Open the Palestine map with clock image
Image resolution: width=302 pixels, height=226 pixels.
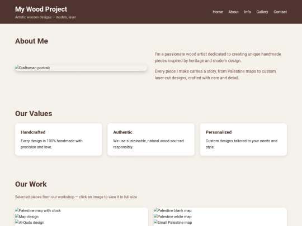38,210
